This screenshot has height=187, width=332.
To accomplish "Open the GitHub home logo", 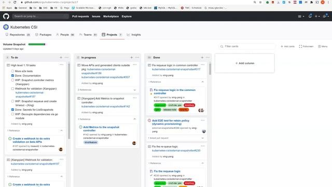I will tap(6, 16).
